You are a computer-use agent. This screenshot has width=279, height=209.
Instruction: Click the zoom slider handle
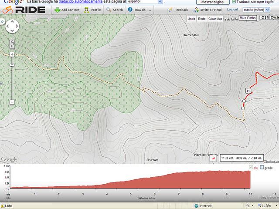coord(12,65)
